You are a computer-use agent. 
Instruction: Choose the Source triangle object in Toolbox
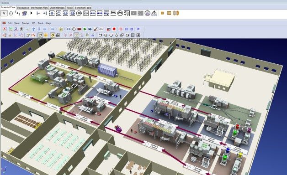tap(32, 13)
